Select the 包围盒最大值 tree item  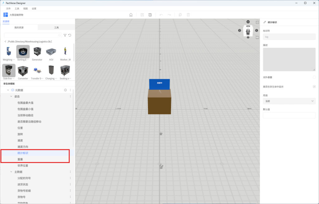[x=26, y=103]
